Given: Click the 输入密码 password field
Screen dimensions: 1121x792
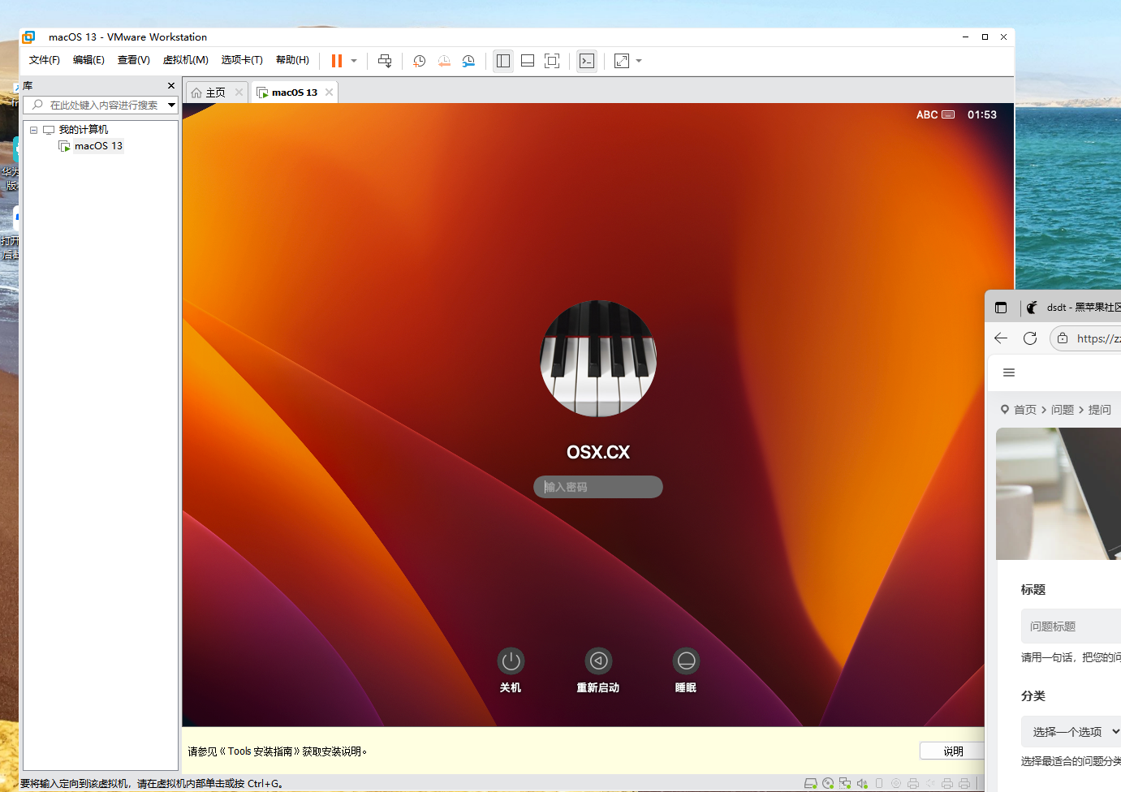Looking at the screenshot, I should pyautogui.click(x=598, y=487).
